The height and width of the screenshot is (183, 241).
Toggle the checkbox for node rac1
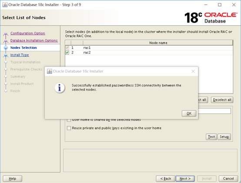pyautogui.click(x=67, y=48)
